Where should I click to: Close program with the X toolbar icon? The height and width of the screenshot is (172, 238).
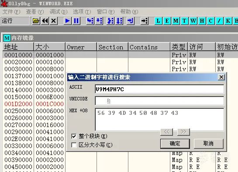54,21
